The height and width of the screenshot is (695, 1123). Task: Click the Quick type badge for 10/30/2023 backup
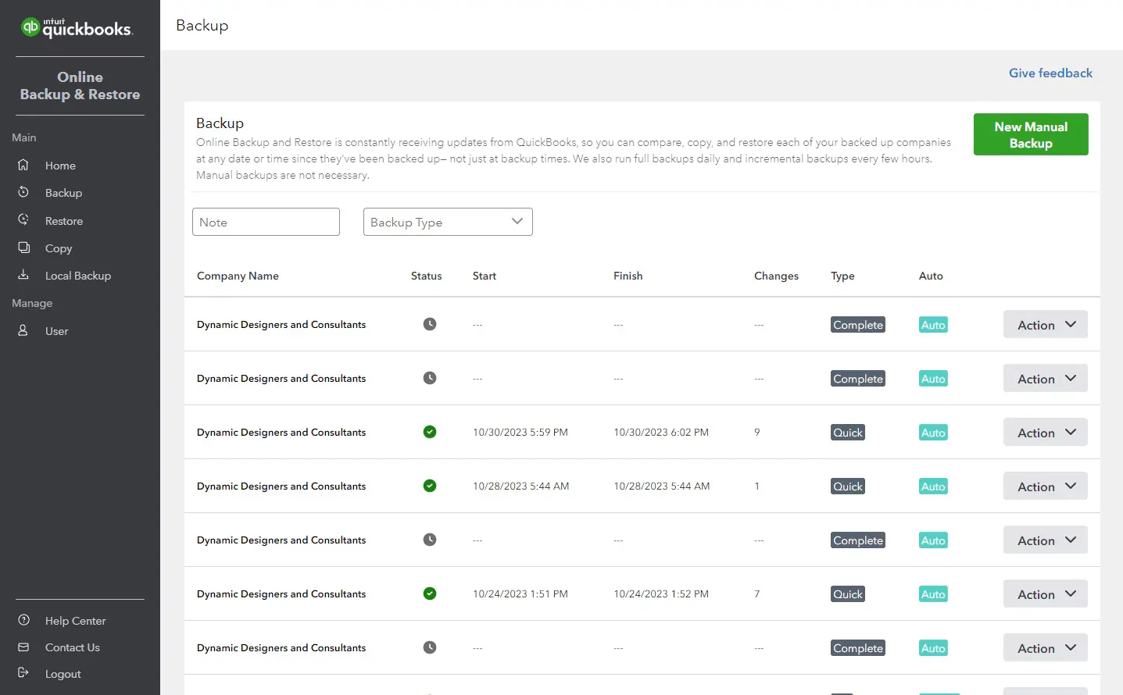(x=848, y=433)
